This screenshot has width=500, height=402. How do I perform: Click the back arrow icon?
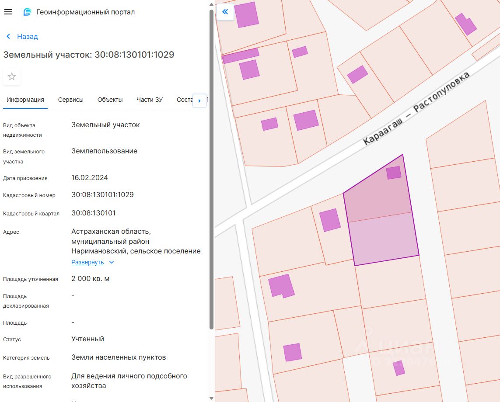(8, 36)
